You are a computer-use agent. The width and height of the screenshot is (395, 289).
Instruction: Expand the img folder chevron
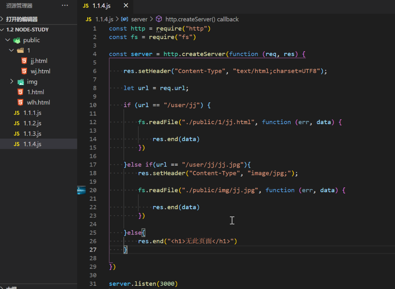pyautogui.click(x=12, y=82)
